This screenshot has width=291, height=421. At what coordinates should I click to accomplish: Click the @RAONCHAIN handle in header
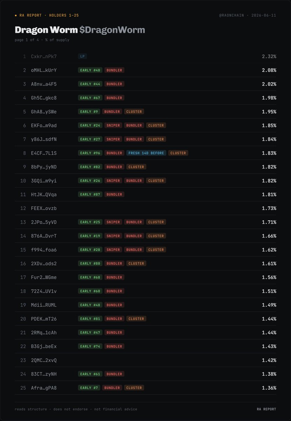[x=232, y=15]
